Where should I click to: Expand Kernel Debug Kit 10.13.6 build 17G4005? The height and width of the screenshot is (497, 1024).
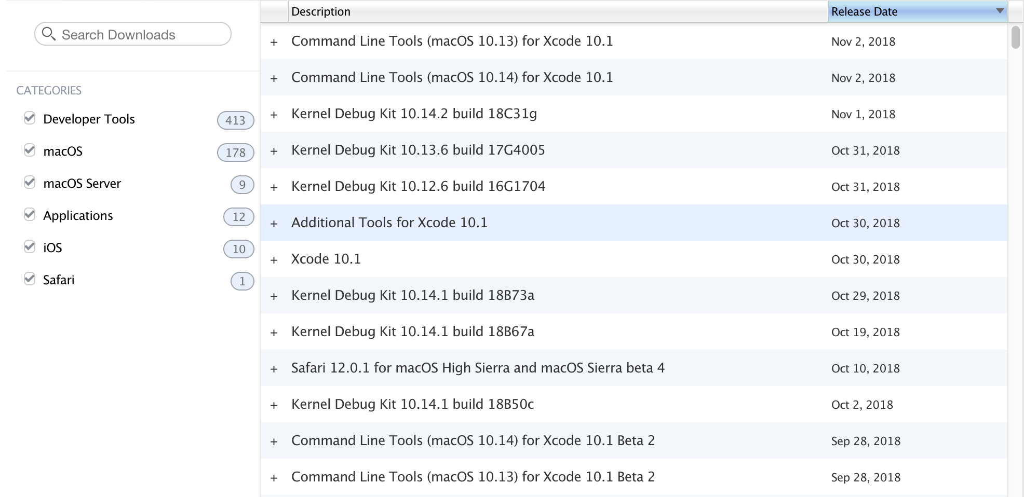point(274,151)
